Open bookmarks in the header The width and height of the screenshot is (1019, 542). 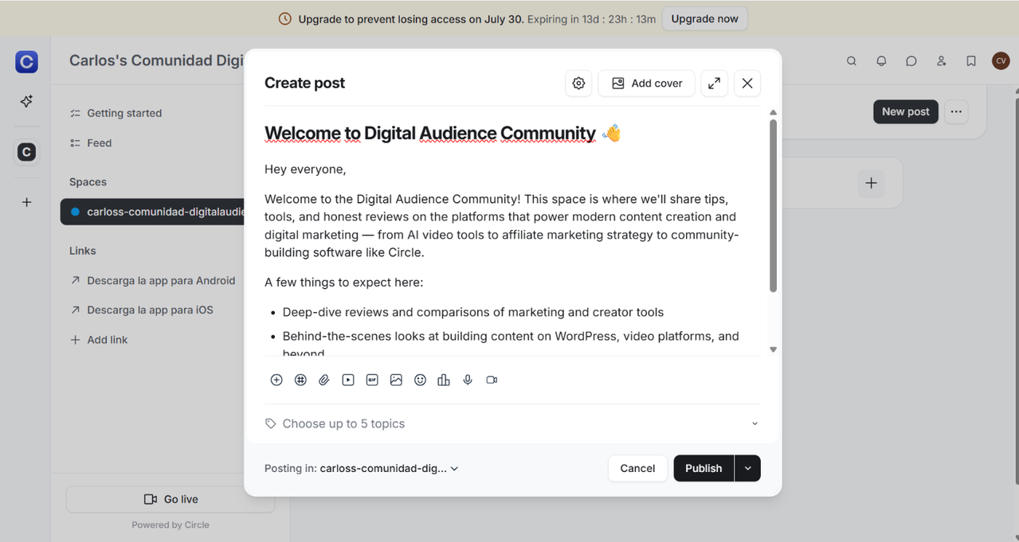coord(971,61)
